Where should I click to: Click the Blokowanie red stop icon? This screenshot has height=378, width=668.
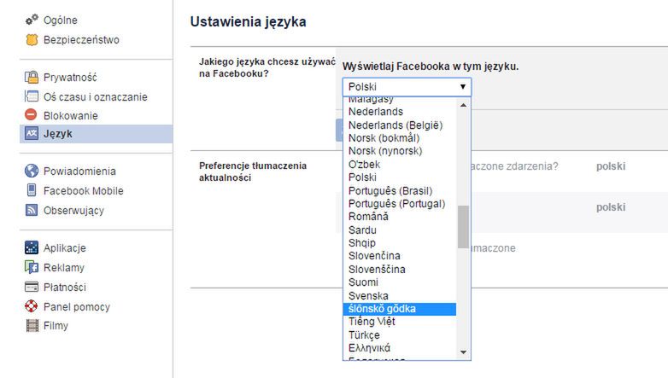pos(32,115)
